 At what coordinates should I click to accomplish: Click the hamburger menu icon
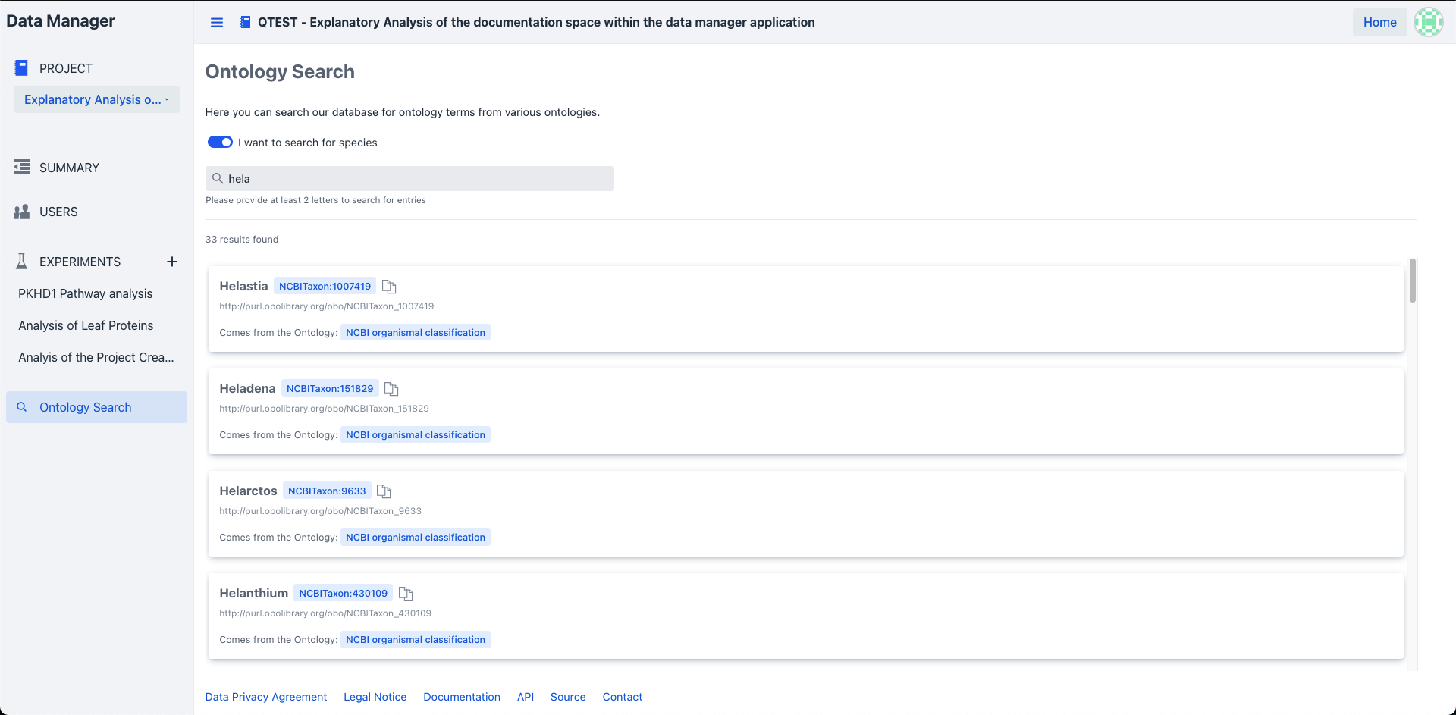click(x=217, y=23)
